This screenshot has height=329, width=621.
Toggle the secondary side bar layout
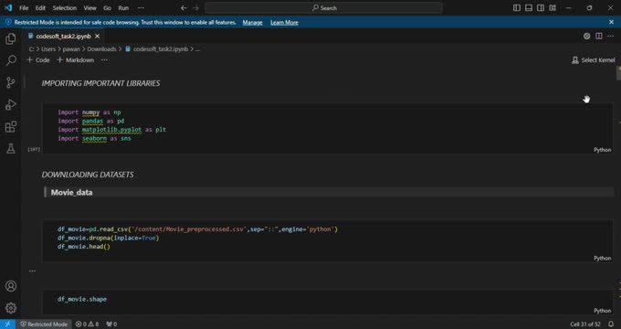coord(541,8)
